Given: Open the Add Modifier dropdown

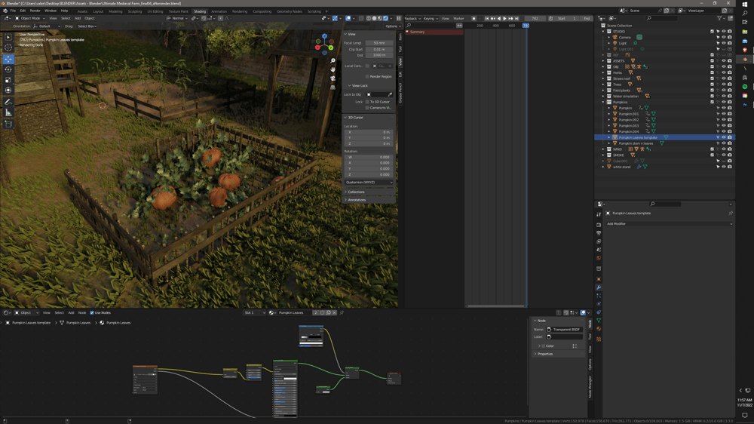Looking at the screenshot, I should (669, 224).
